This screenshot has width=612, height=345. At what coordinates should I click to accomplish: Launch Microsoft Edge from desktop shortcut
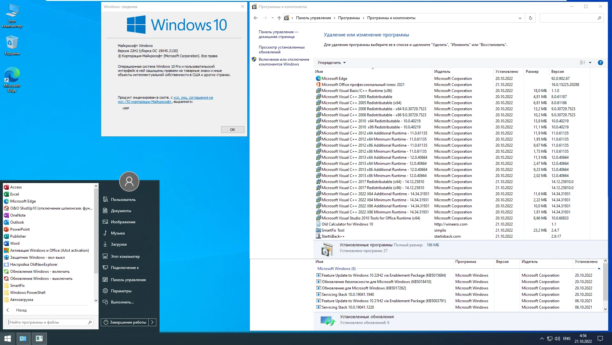click(12, 80)
